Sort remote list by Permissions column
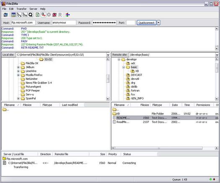 (204, 105)
